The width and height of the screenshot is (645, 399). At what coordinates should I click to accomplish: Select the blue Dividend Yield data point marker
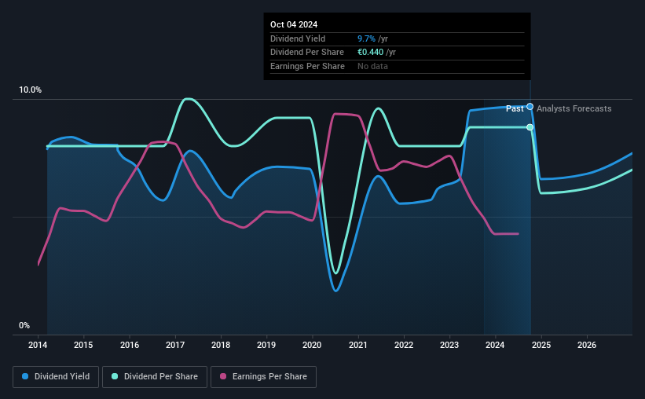[x=530, y=107]
